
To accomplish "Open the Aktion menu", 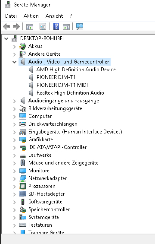I will tap(31, 16).
